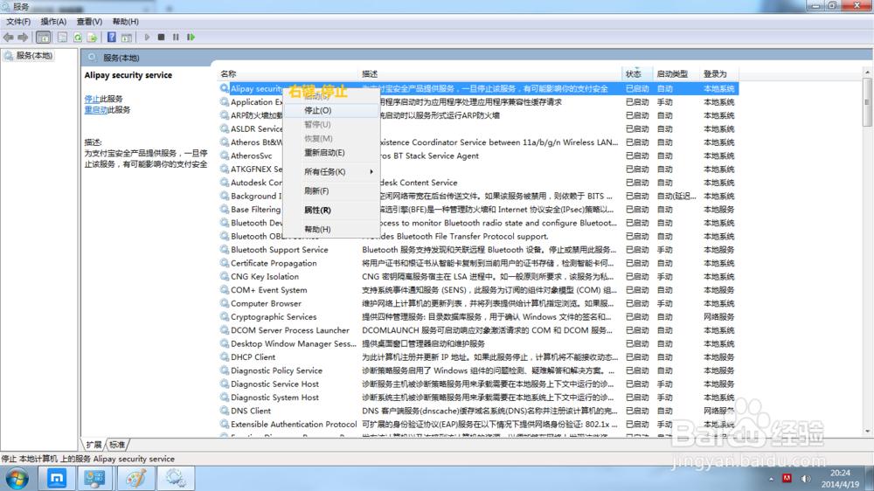The image size is (874, 491).
Task: Open the Windows Start button
Action: point(17,479)
